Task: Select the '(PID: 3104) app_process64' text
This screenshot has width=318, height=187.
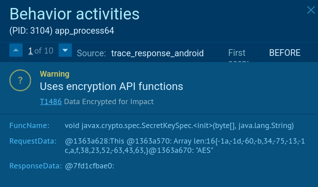Action: [x=62, y=31]
